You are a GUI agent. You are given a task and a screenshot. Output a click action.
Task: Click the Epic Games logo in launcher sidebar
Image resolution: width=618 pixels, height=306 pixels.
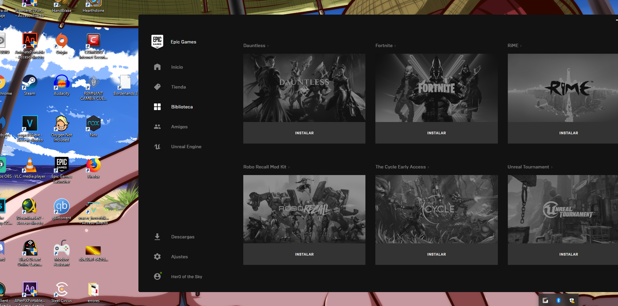[x=157, y=42]
